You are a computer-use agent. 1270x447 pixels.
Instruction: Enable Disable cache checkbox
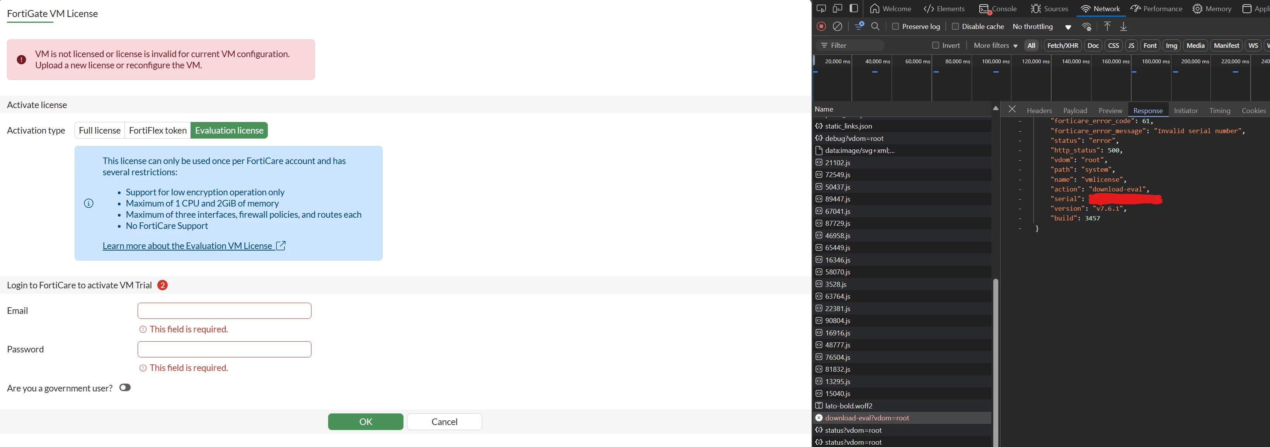(955, 26)
